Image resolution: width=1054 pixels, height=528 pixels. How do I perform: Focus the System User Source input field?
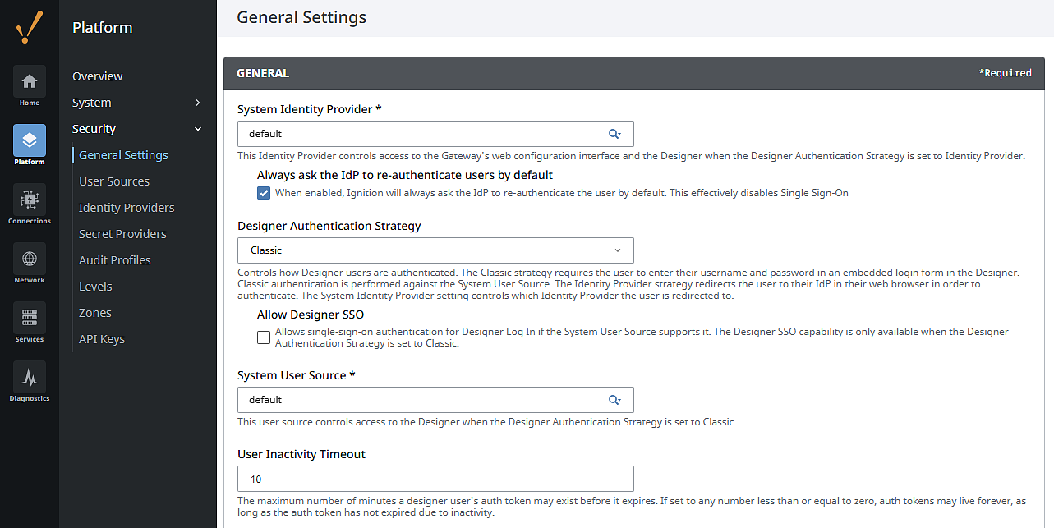(435, 400)
